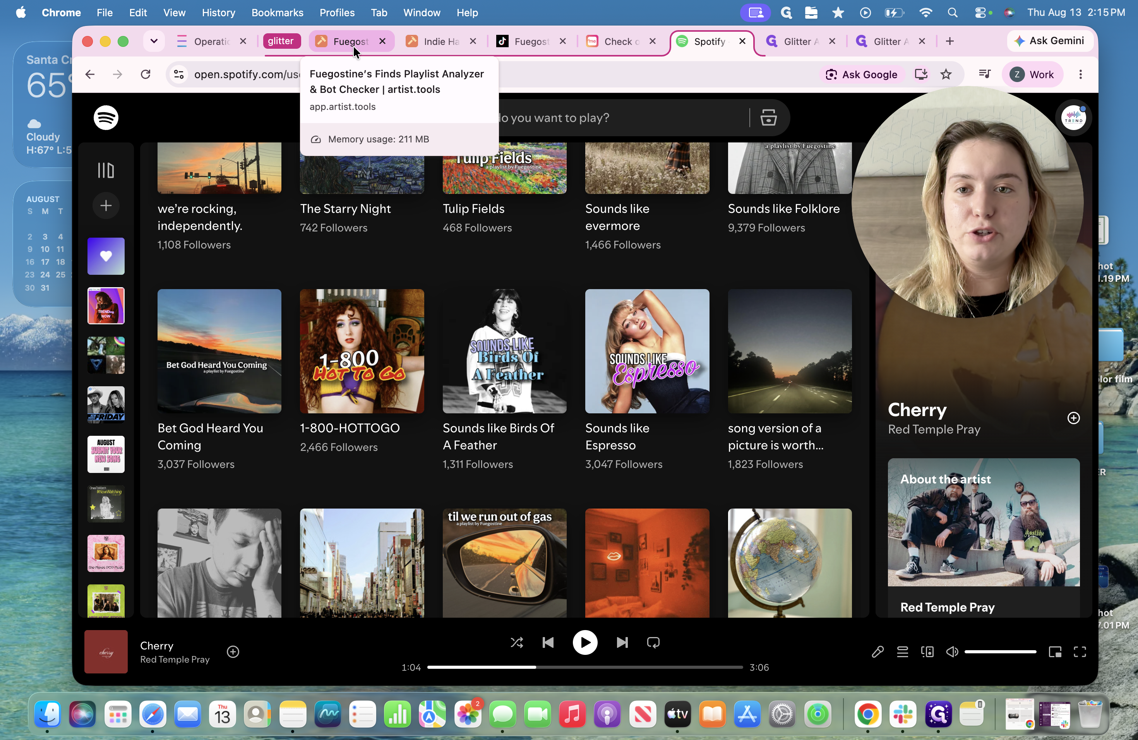
Task: Create a new playlist with plus button
Action: click(106, 206)
